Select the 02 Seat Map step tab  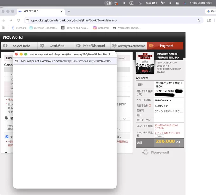point(56,46)
